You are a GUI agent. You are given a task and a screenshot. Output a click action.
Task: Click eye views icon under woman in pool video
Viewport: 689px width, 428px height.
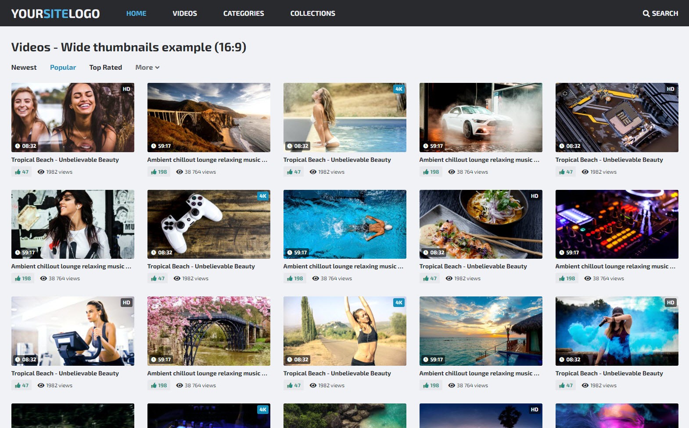pyautogui.click(x=313, y=172)
